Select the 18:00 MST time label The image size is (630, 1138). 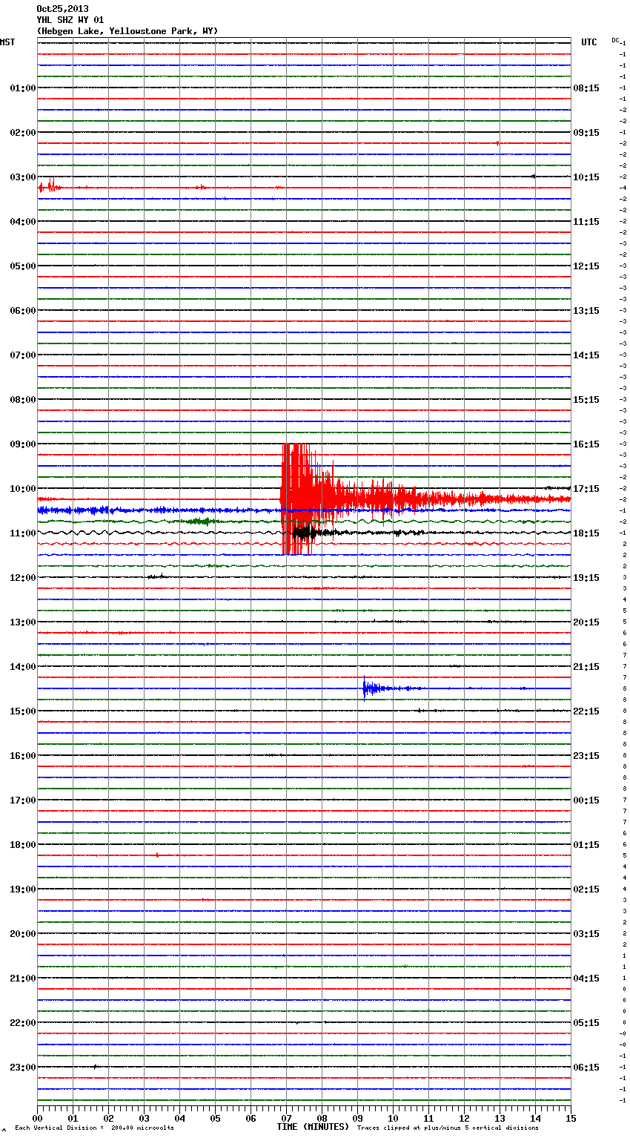[22, 845]
